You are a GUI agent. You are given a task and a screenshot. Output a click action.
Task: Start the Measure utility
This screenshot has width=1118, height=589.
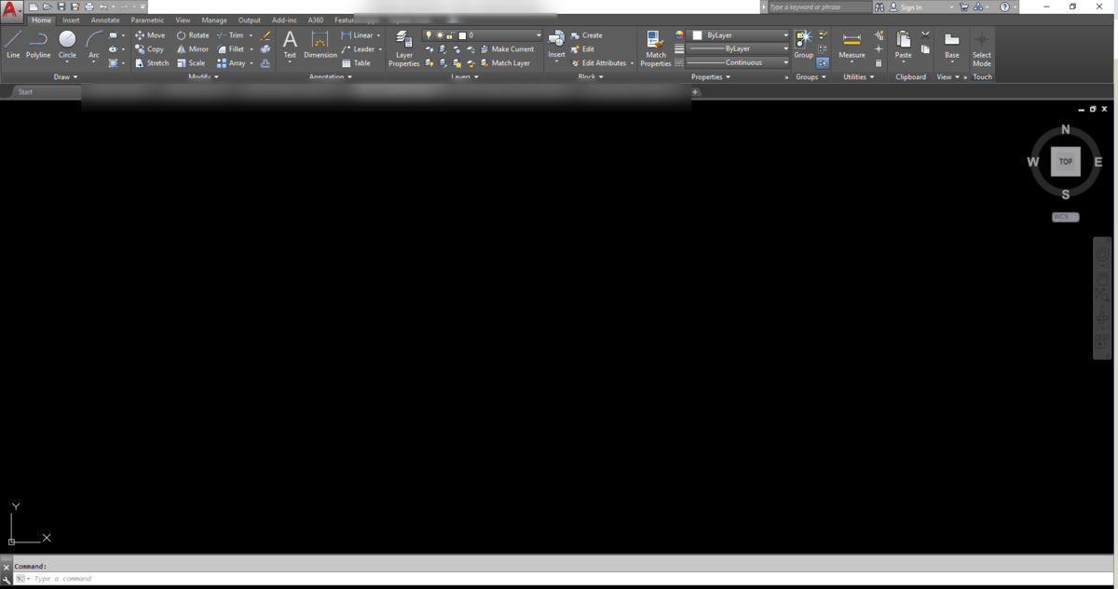(x=852, y=46)
